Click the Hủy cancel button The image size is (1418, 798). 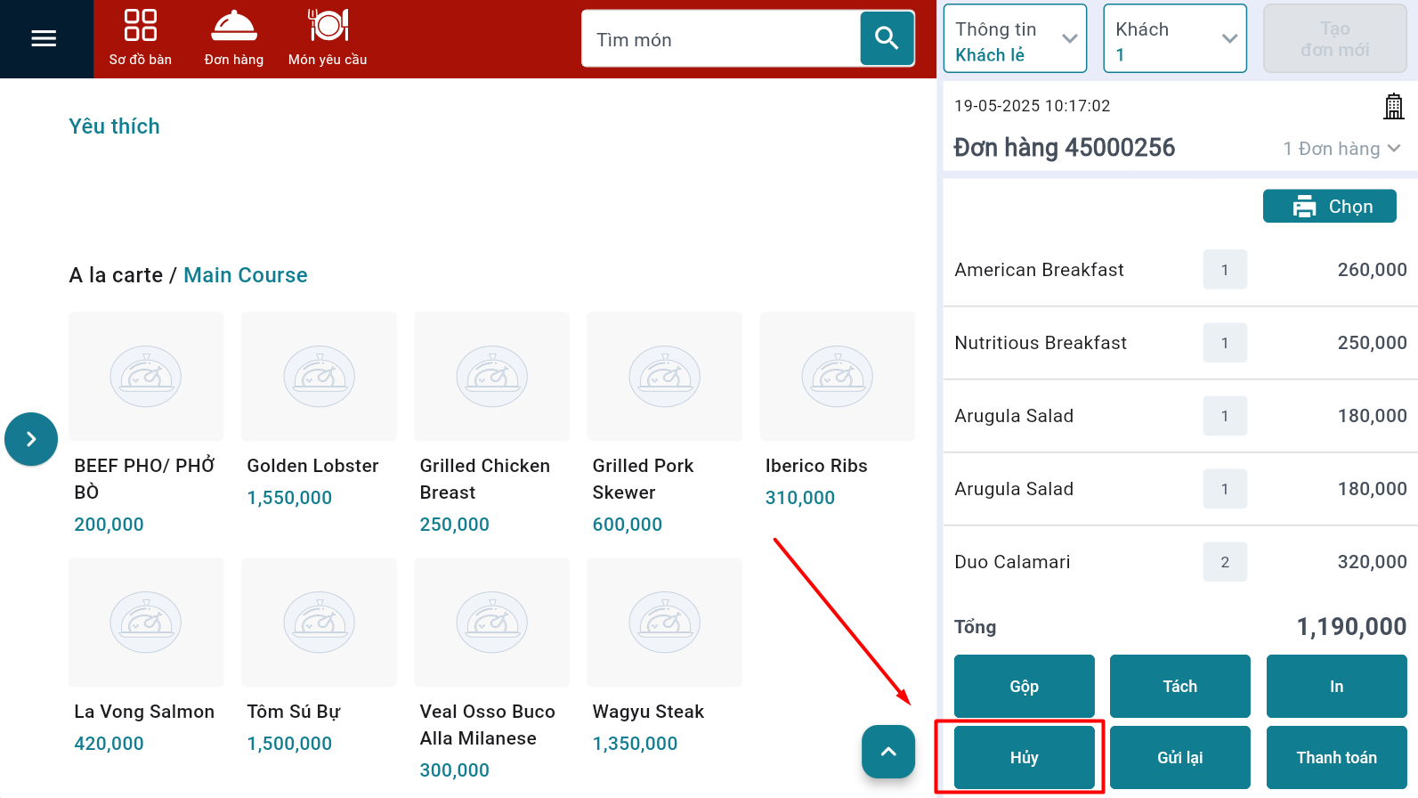click(1025, 757)
